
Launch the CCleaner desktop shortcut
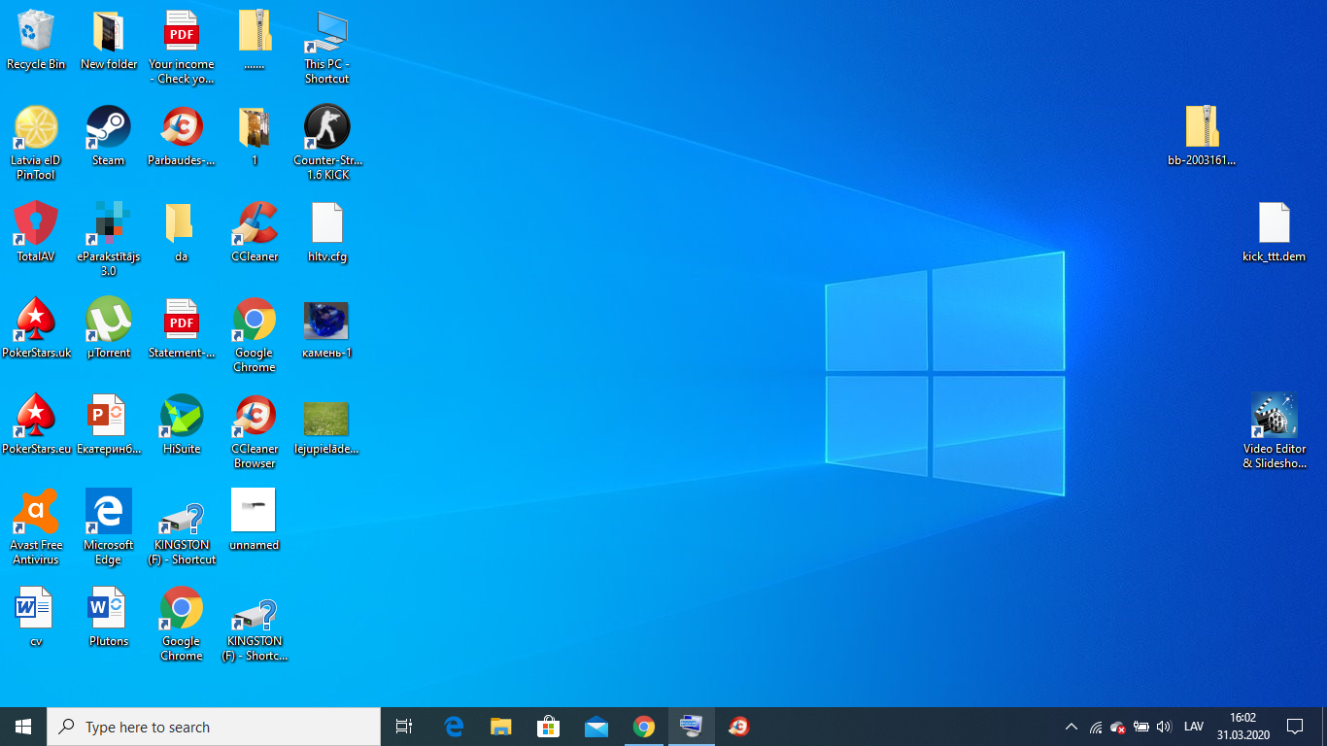[x=255, y=233]
